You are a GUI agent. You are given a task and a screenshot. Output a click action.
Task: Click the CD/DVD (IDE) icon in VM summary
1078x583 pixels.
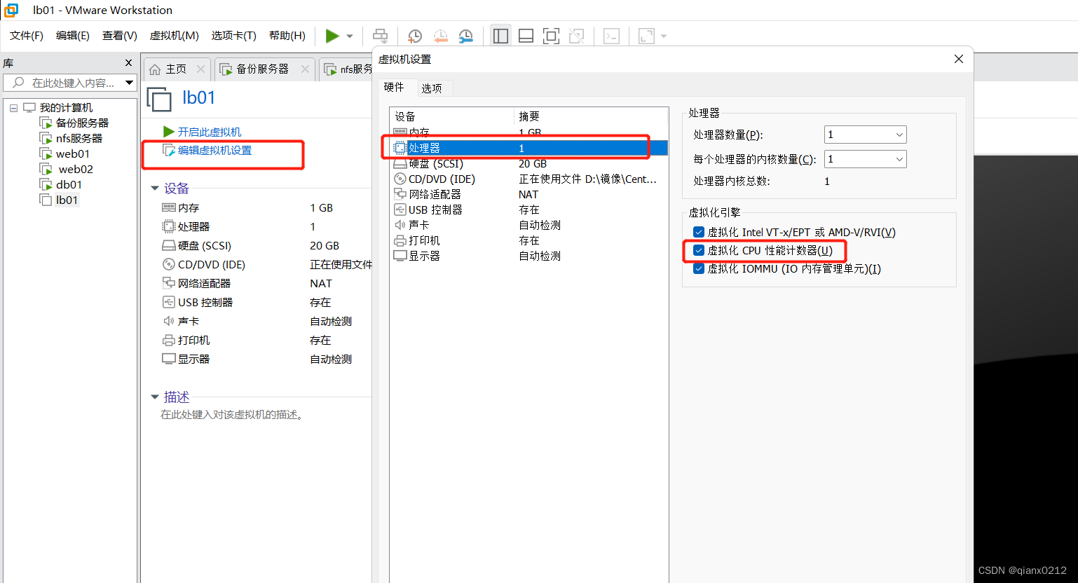[169, 264]
